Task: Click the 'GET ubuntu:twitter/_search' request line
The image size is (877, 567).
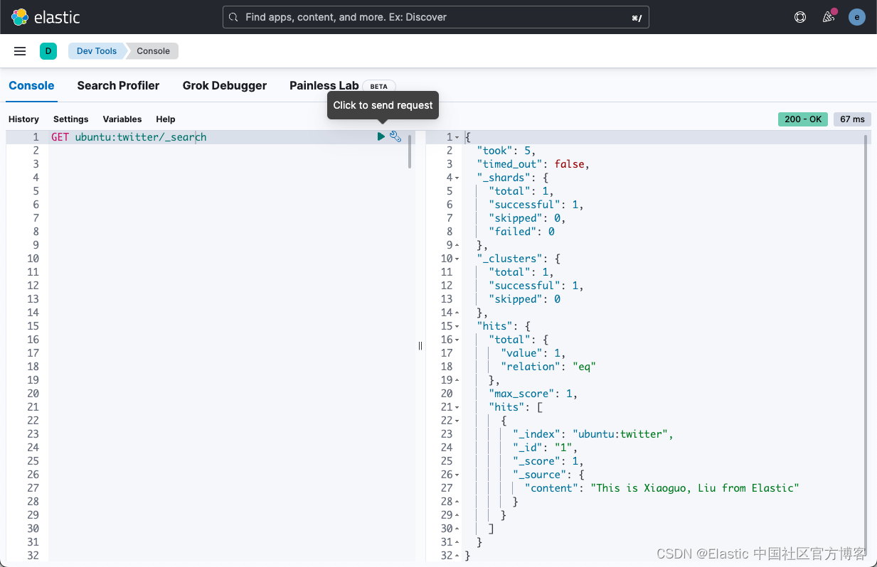Action: (129, 137)
